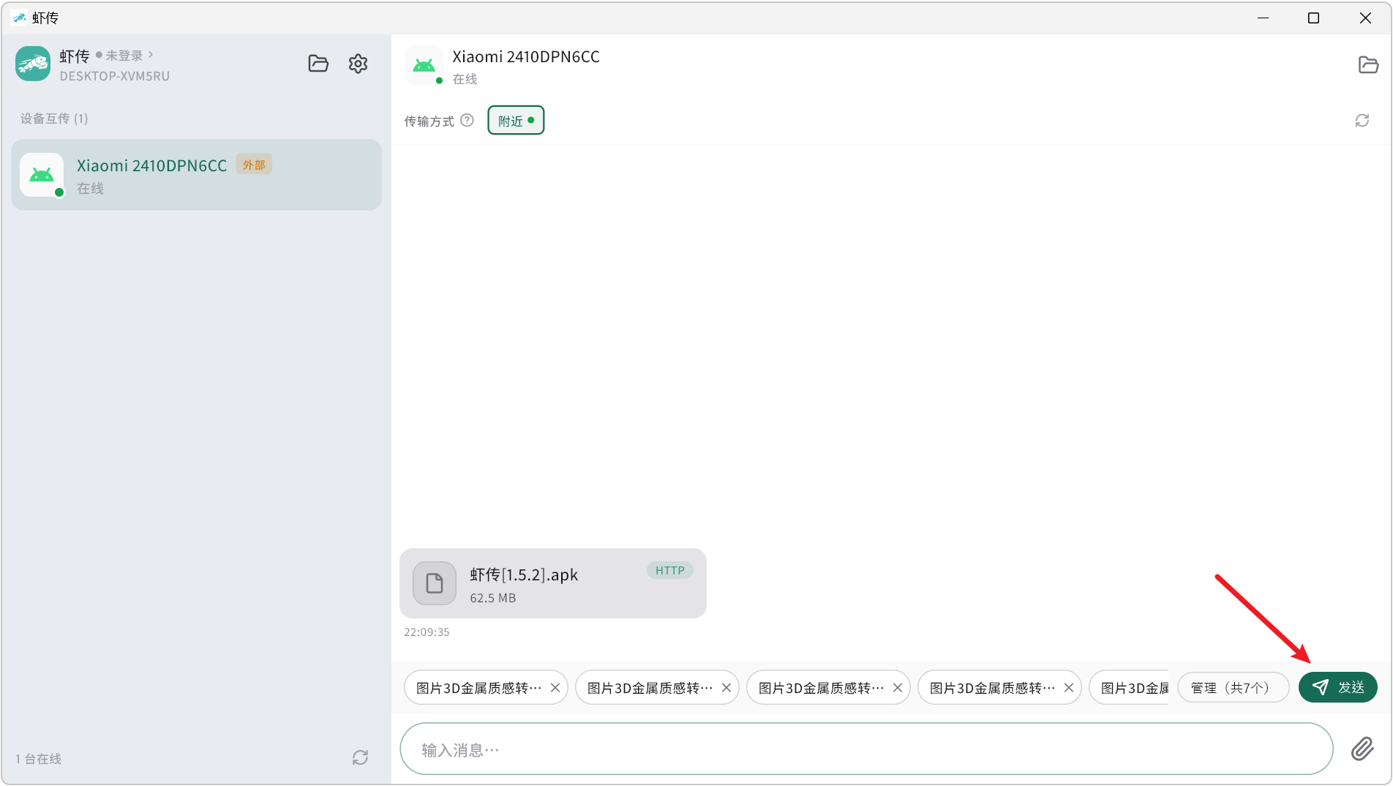The image size is (1393, 786).
Task: Click the 22:09:35 message timestamp
Action: click(427, 632)
